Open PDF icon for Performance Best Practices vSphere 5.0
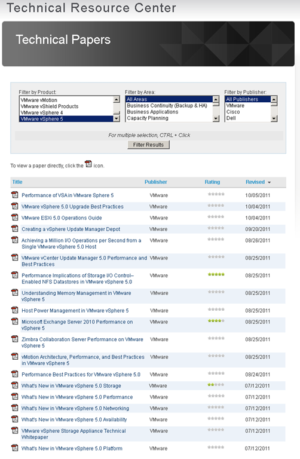The image size is (300, 459). (14, 374)
